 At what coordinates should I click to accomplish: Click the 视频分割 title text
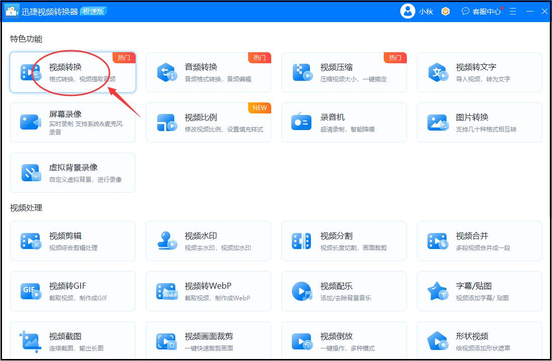337,236
